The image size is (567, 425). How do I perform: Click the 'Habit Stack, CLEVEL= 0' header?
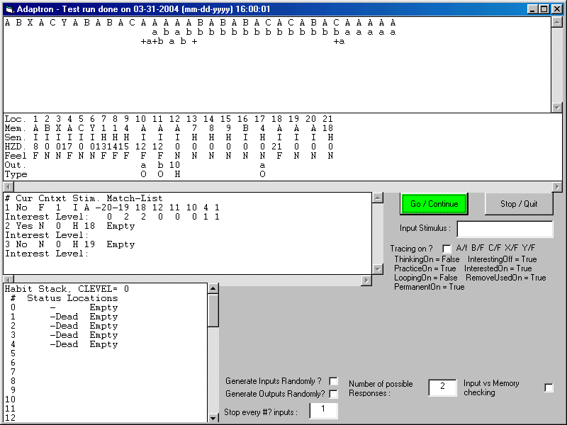pos(67,289)
